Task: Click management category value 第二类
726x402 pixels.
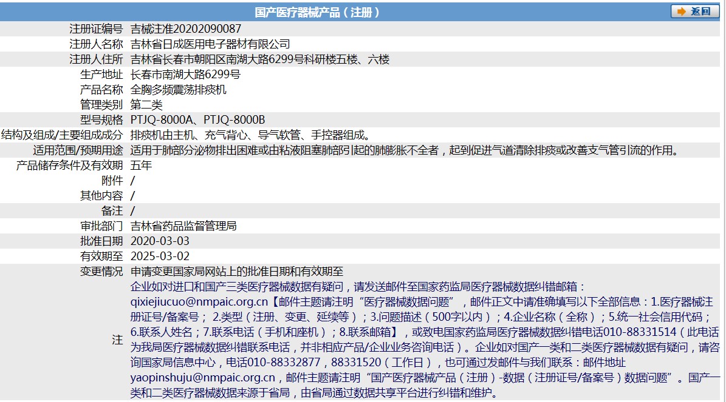Action: [146, 105]
